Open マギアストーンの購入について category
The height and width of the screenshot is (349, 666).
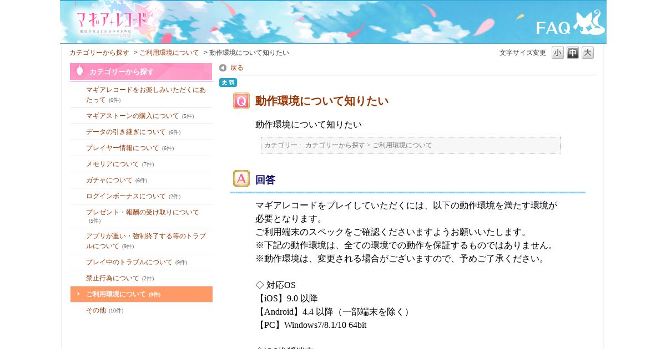pyautogui.click(x=133, y=116)
